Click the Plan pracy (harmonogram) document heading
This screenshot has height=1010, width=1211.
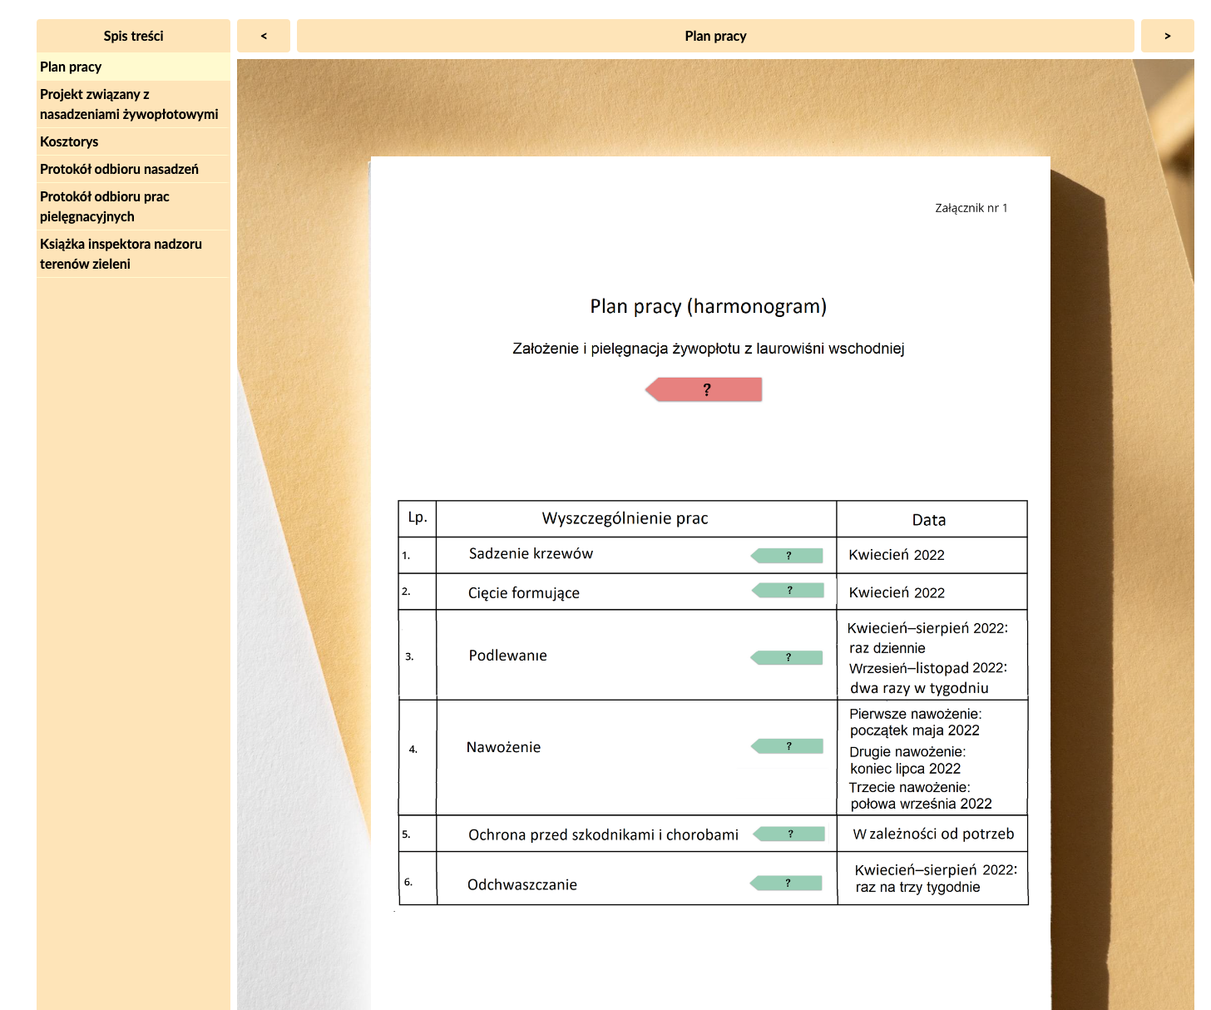pos(708,306)
